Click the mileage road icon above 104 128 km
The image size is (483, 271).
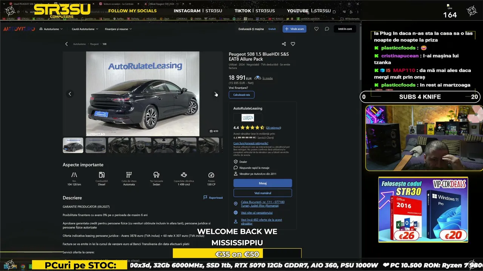pos(74,175)
